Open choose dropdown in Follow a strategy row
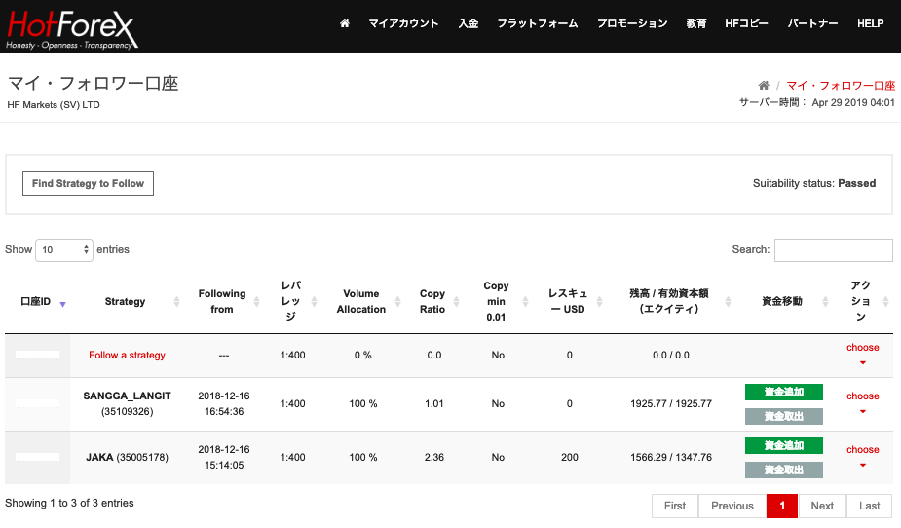This screenshot has width=901, height=528. (x=862, y=355)
